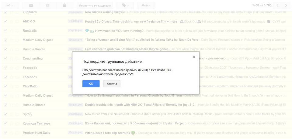The width and height of the screenshot is (292, 139).
Task: Mark Product Hunt Daily email as important
Action: [17, 133]
